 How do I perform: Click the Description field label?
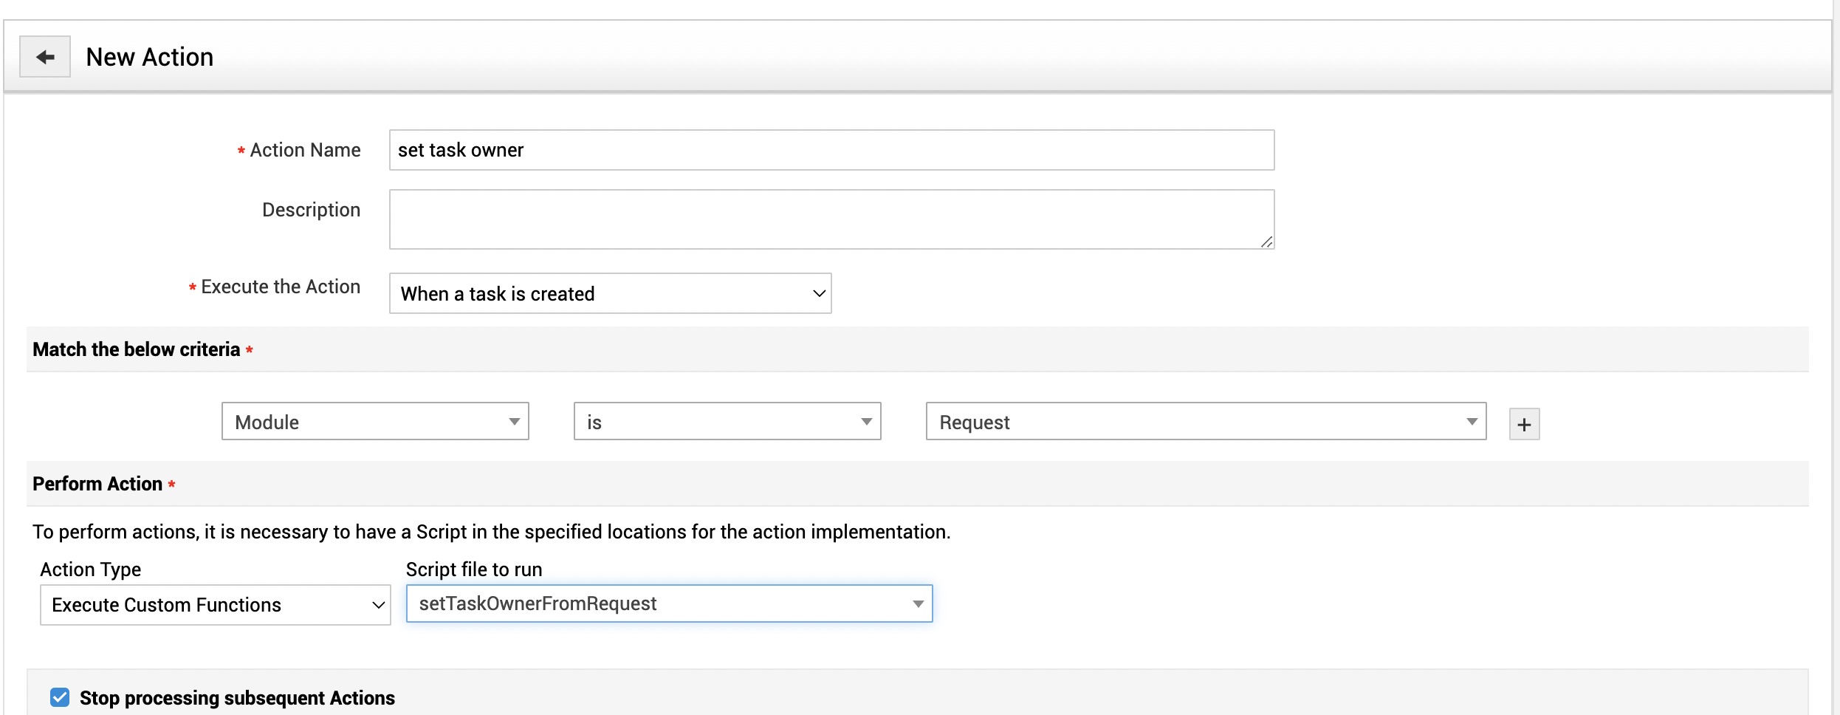coord(311,210)
